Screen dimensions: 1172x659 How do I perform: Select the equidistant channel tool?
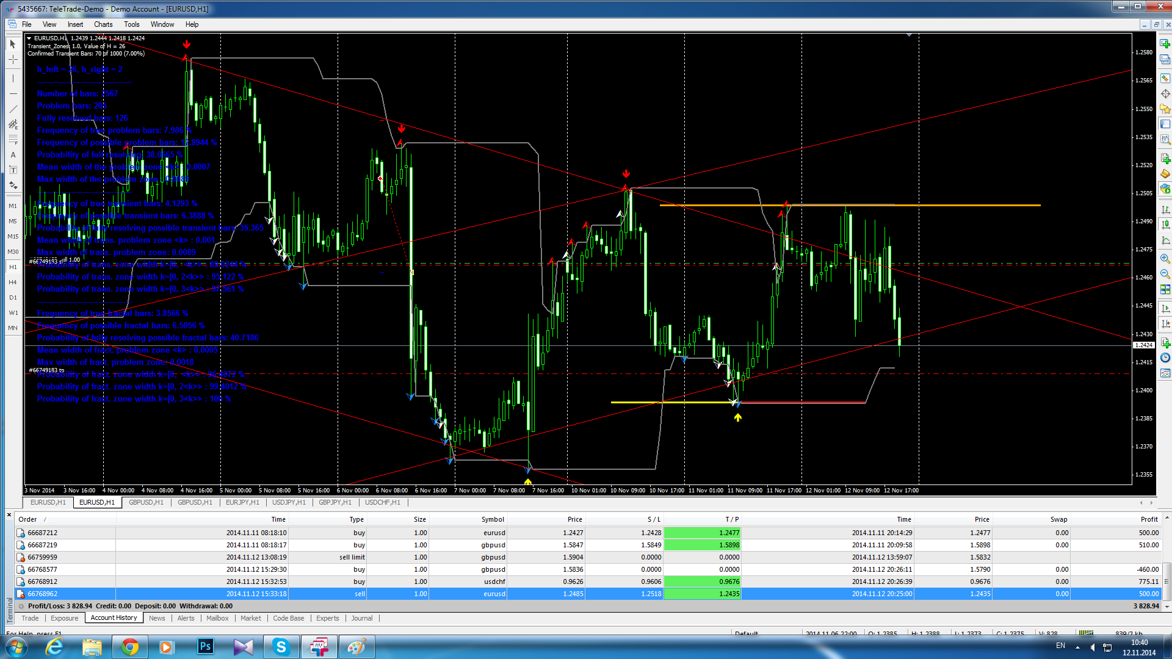tap(13, 124)
